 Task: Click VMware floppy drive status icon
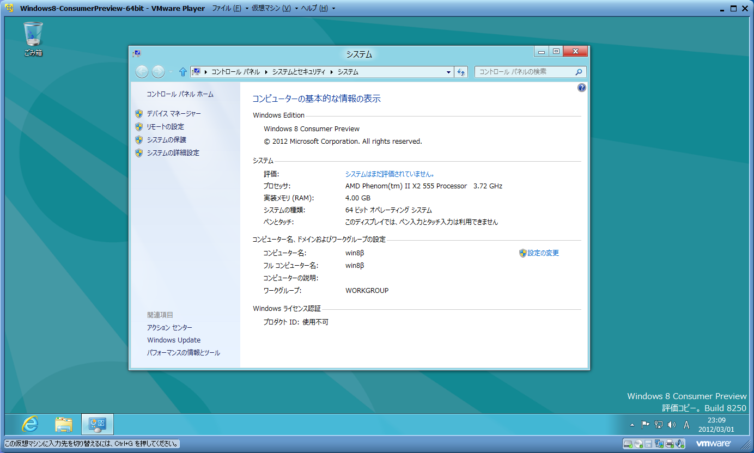click(648, 444)
